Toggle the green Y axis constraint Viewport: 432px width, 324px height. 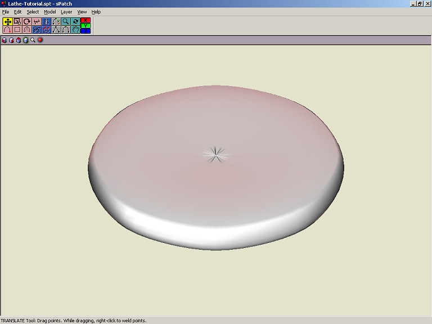(85, 26)
